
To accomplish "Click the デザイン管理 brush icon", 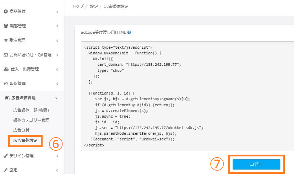I will (x=6, y=156).
